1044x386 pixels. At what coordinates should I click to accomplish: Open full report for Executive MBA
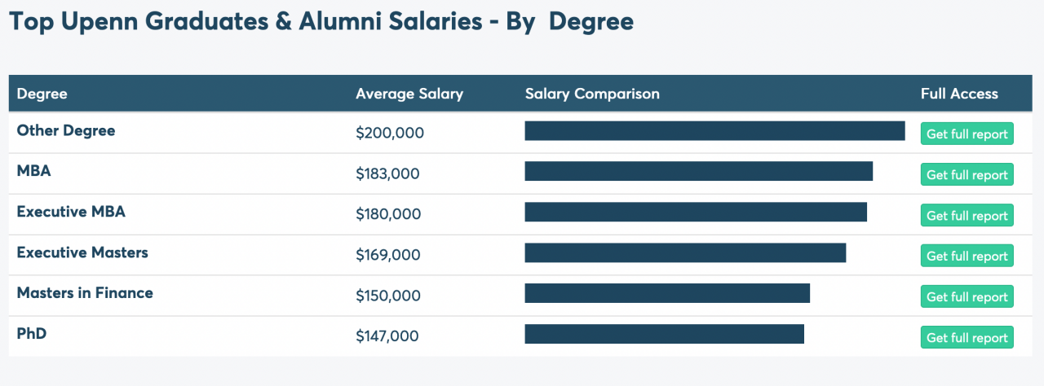point(967,215)
